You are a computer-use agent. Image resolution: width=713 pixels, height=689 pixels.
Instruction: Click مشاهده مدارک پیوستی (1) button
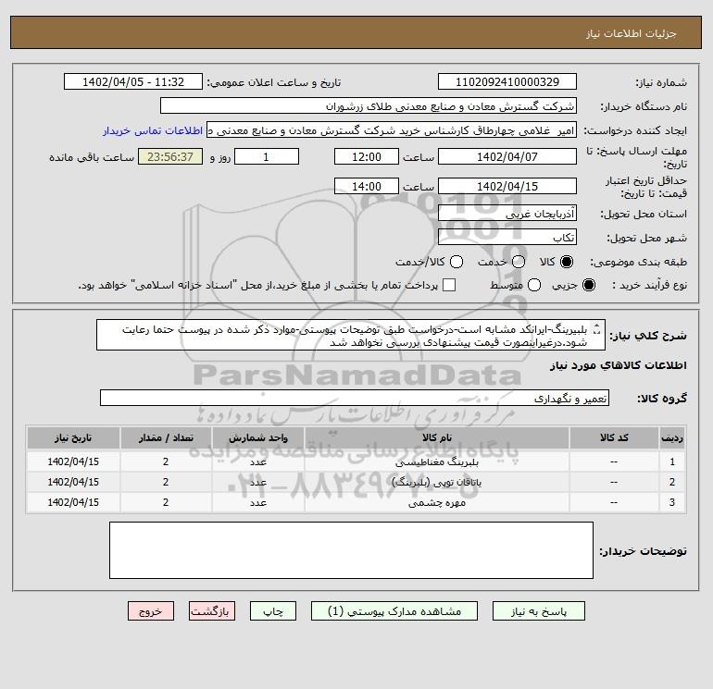pos(394,611)
